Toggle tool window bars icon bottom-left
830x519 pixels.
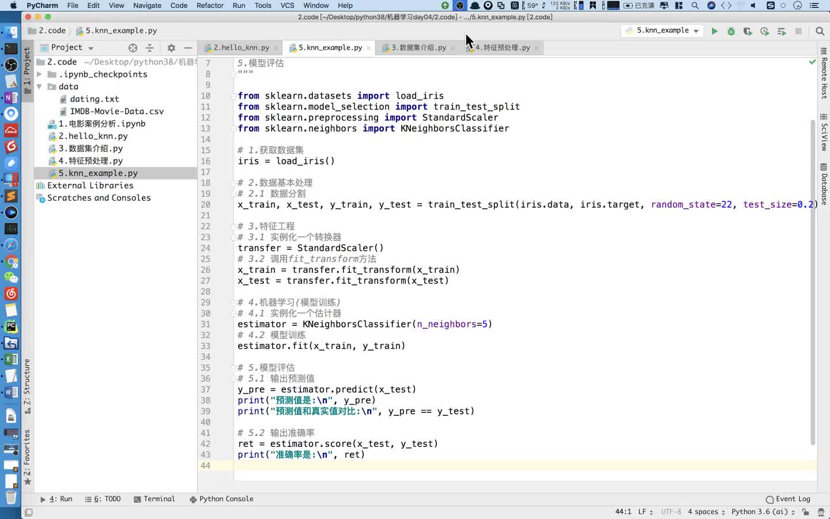point(29,512)
